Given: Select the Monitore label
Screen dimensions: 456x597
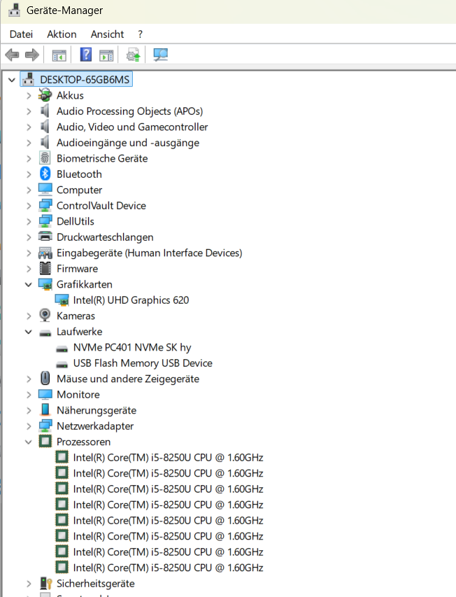Looking at the screenshot, I should pos(78,395).
